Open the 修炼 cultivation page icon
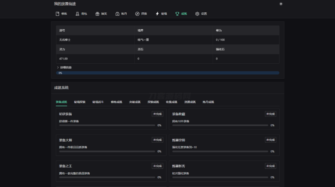335x187 pixels. point(57,14)
